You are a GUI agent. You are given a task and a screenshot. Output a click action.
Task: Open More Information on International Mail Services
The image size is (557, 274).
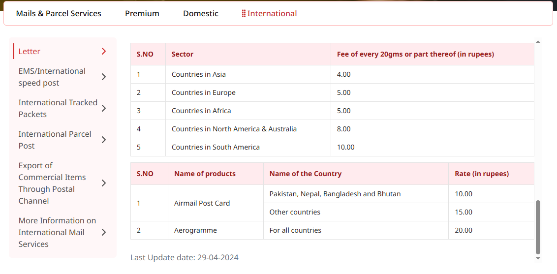57,232
